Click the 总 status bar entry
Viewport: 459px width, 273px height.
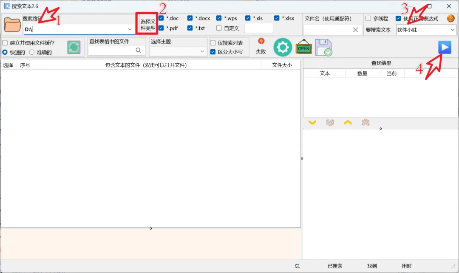(297, 266)
